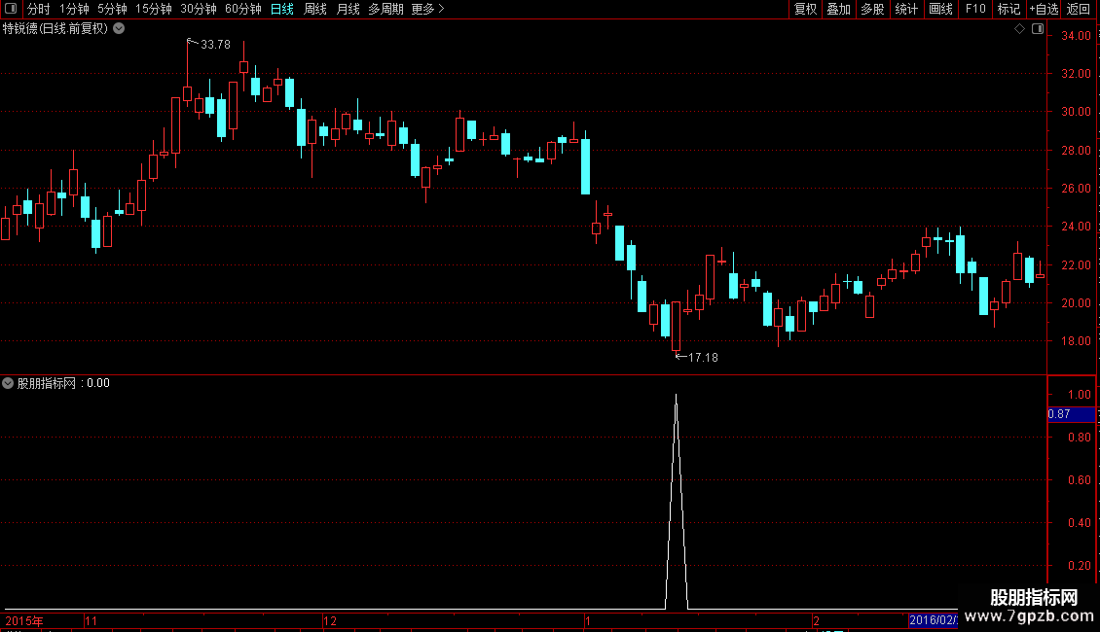Click the panel layout icon at top-left
The image size is (1100, 632).
coord(11,9)
